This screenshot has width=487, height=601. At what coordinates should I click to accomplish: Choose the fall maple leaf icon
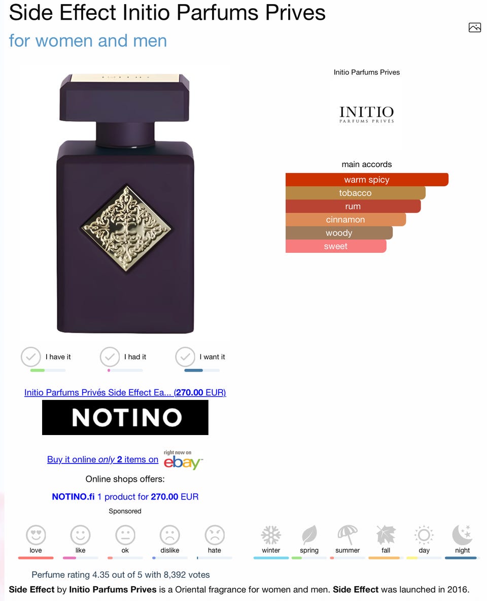coord(386,535)
